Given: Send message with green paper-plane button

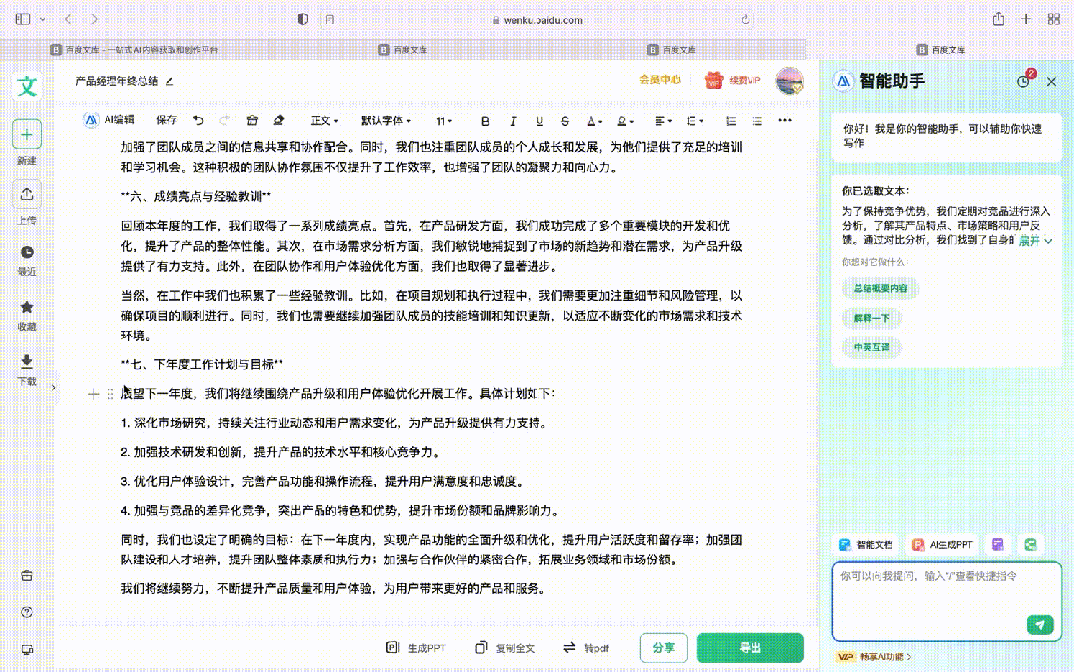Looking at the screenshot, I should click(1039, 624).
